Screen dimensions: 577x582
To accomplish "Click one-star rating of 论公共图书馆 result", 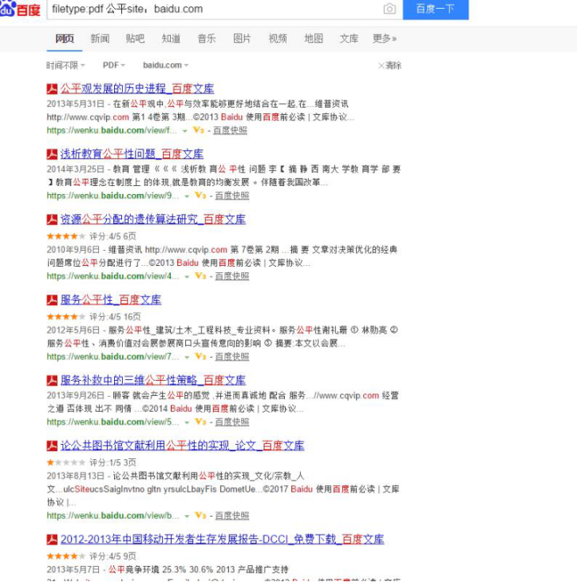I will point(66,462).
